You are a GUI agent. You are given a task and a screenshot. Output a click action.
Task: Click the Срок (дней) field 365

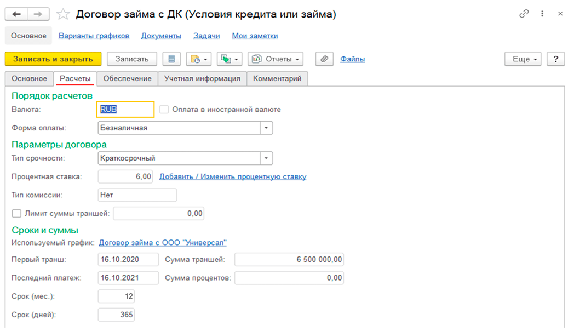coord(116,315)
